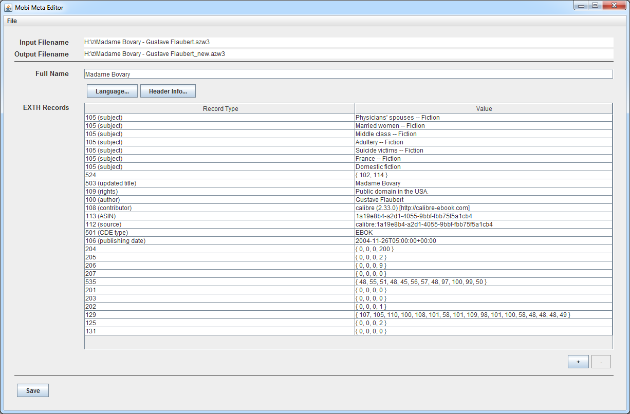This screenshot has height=414, width=630.
Task: Select record type cell 207
Action: [x=220, y=274]
